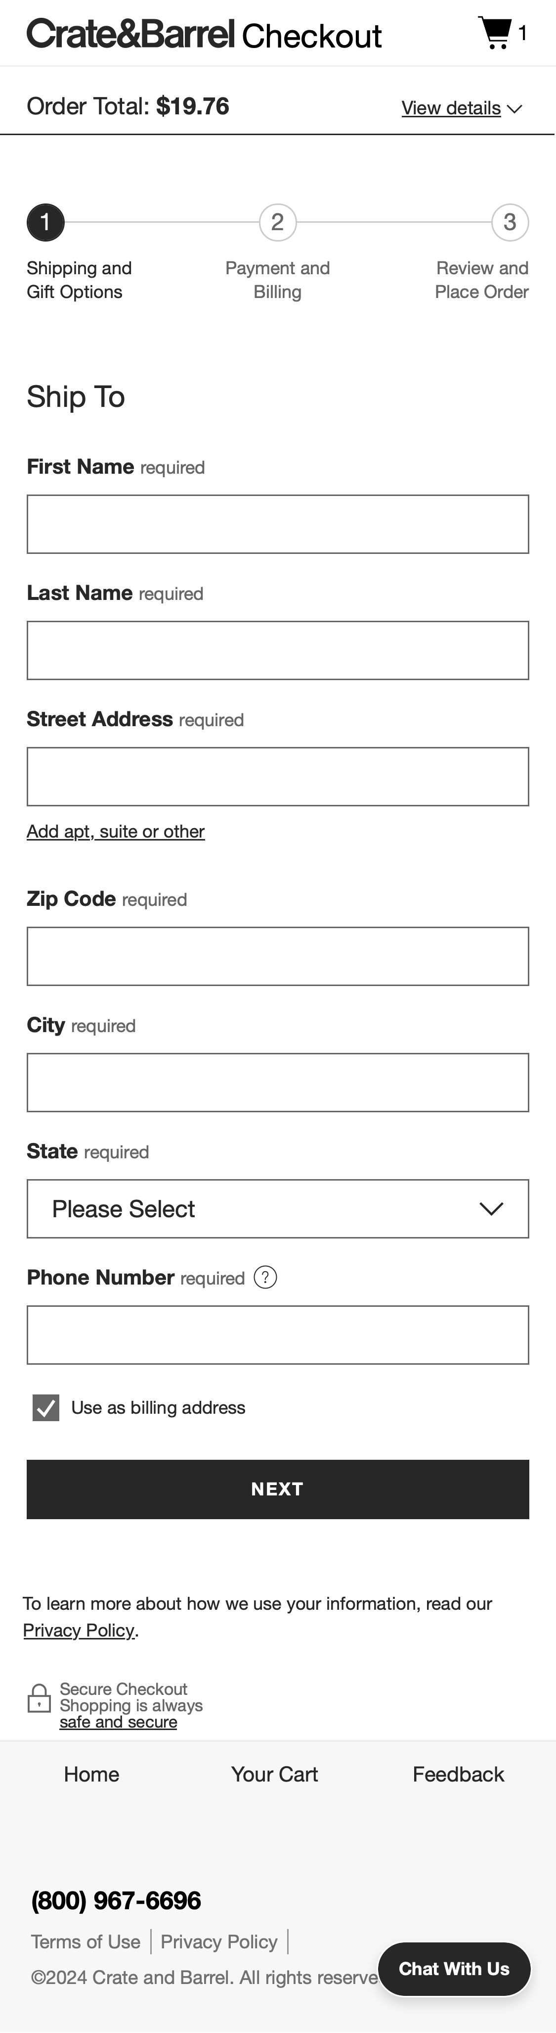Click step 2 Payment and Billing circle
Viewport: 556px width, 2033px height.
point(278,222)
